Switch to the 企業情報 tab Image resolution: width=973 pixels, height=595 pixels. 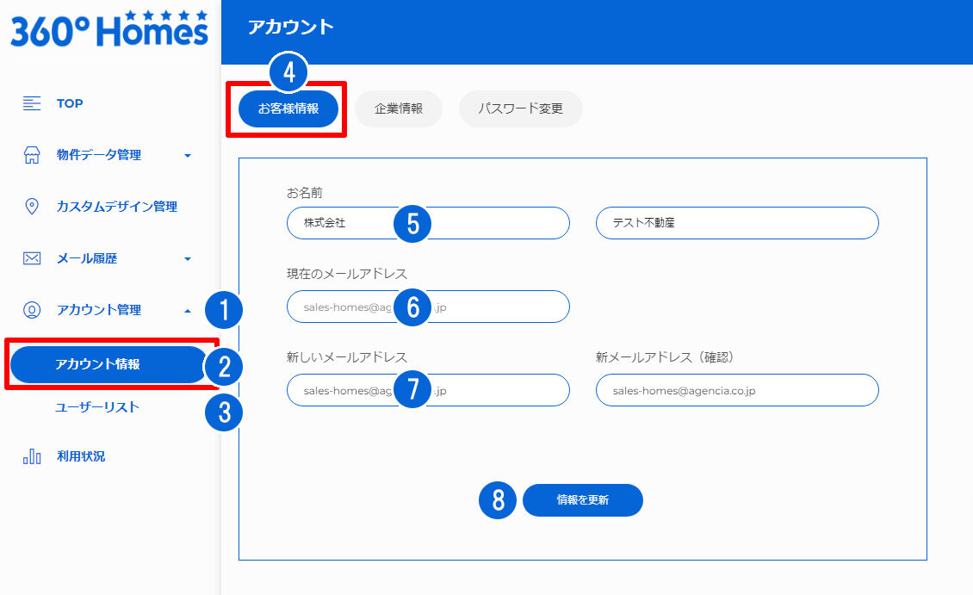[399, 109]
